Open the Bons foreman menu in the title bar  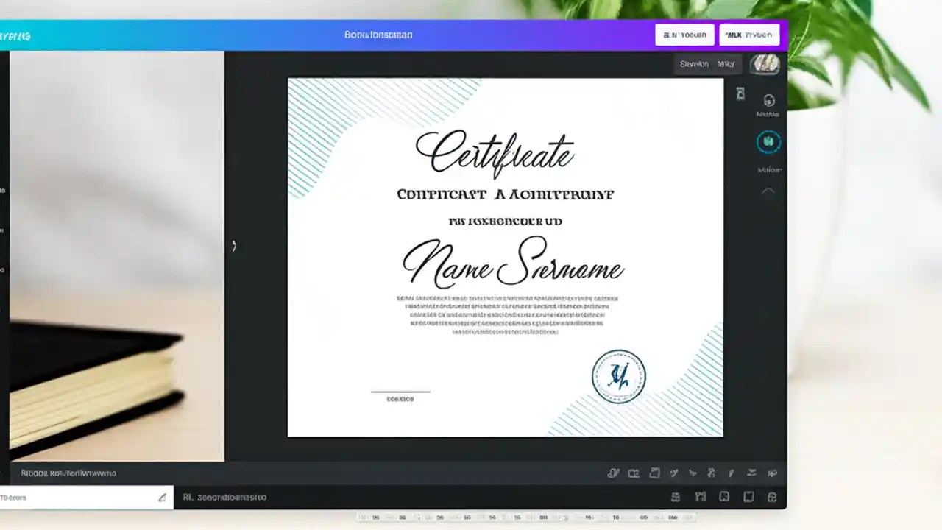tap(378, 35)
